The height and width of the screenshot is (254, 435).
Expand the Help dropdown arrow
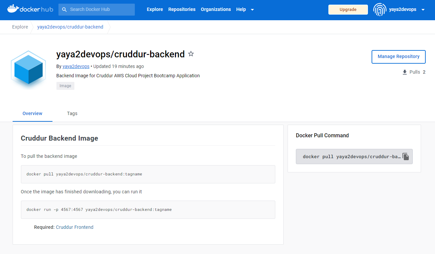pos(252,10)
